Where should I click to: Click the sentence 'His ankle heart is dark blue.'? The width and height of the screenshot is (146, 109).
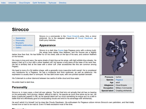(x=23, y=82)
